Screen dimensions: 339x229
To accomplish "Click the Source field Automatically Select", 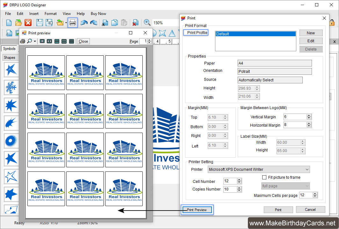I will 270,80.
